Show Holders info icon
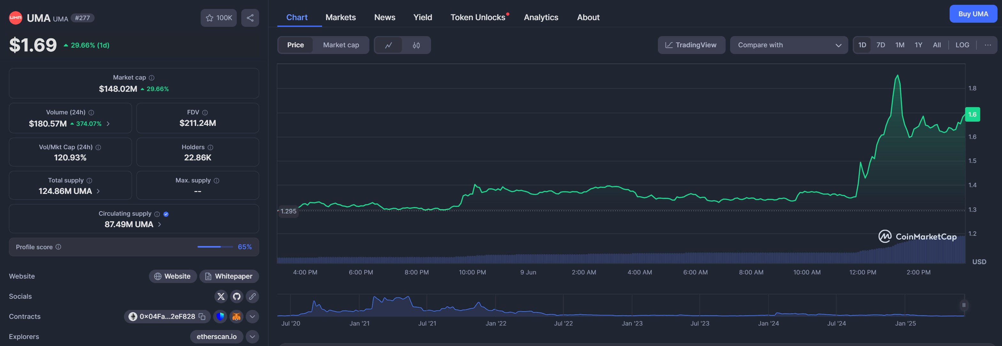Image resolution: width=1002 pixels, height=346 pixels. click(x=211, y=147)
